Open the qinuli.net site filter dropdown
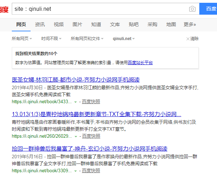 (x=124, y=38)
